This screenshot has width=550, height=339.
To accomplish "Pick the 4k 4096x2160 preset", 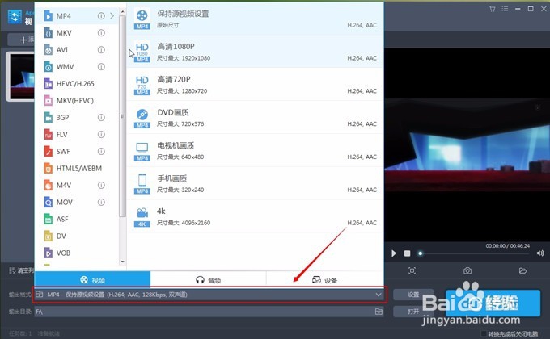I will click(255, 216).
